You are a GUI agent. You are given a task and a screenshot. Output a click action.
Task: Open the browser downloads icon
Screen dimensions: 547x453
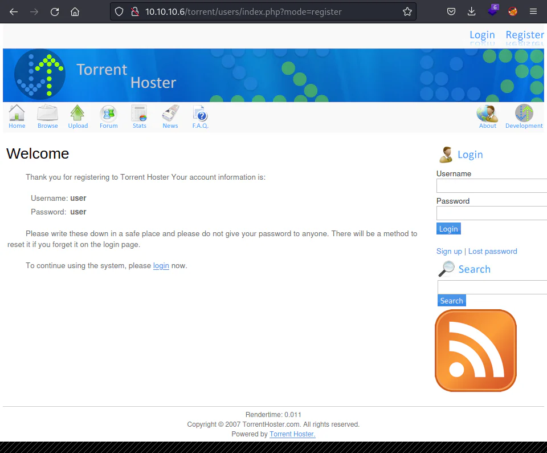click(x=471, y=12)
